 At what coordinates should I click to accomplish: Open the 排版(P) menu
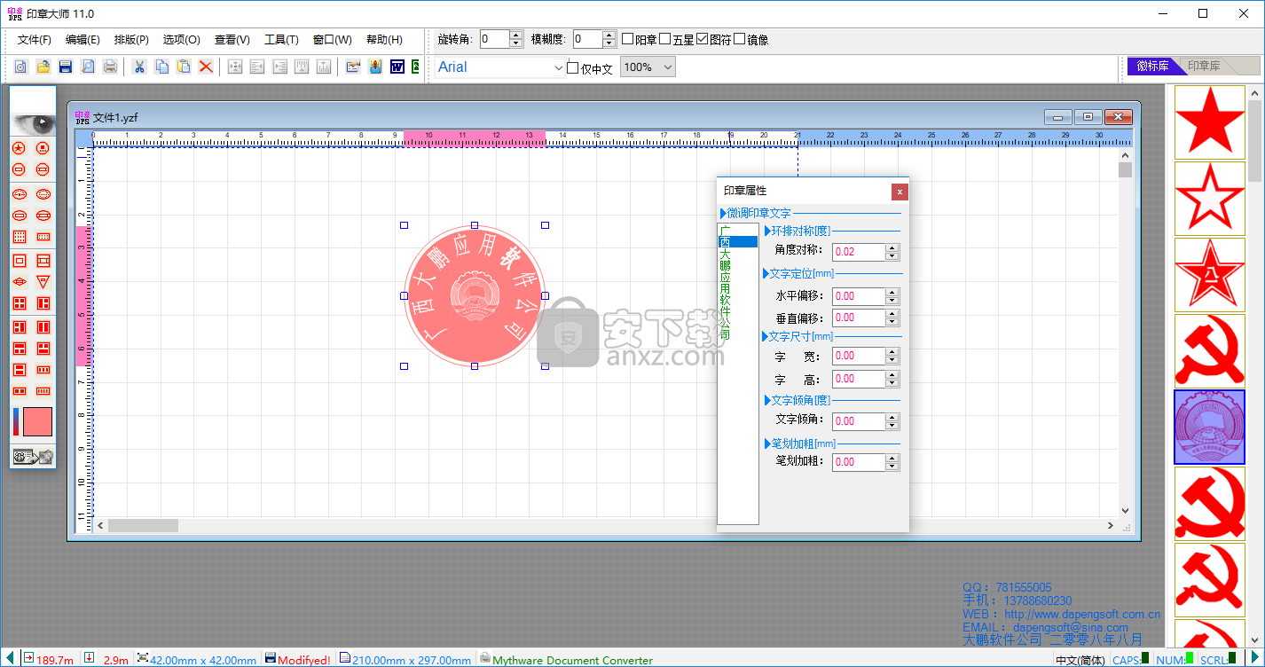[x=131, y=40]
